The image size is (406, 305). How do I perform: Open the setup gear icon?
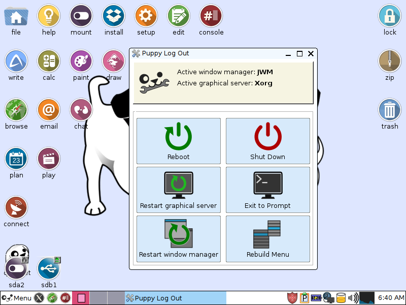point(146,16)
